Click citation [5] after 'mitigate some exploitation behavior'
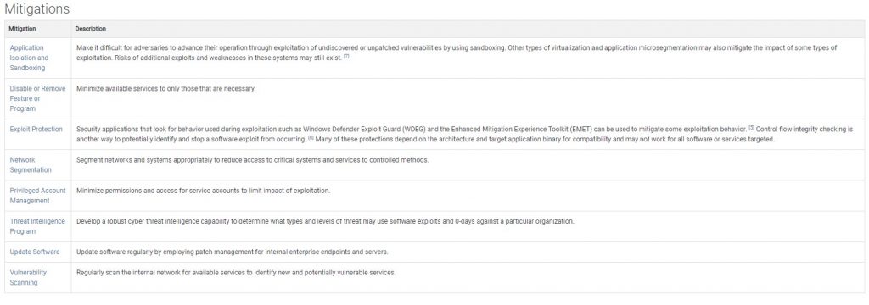 click(752, 128)
